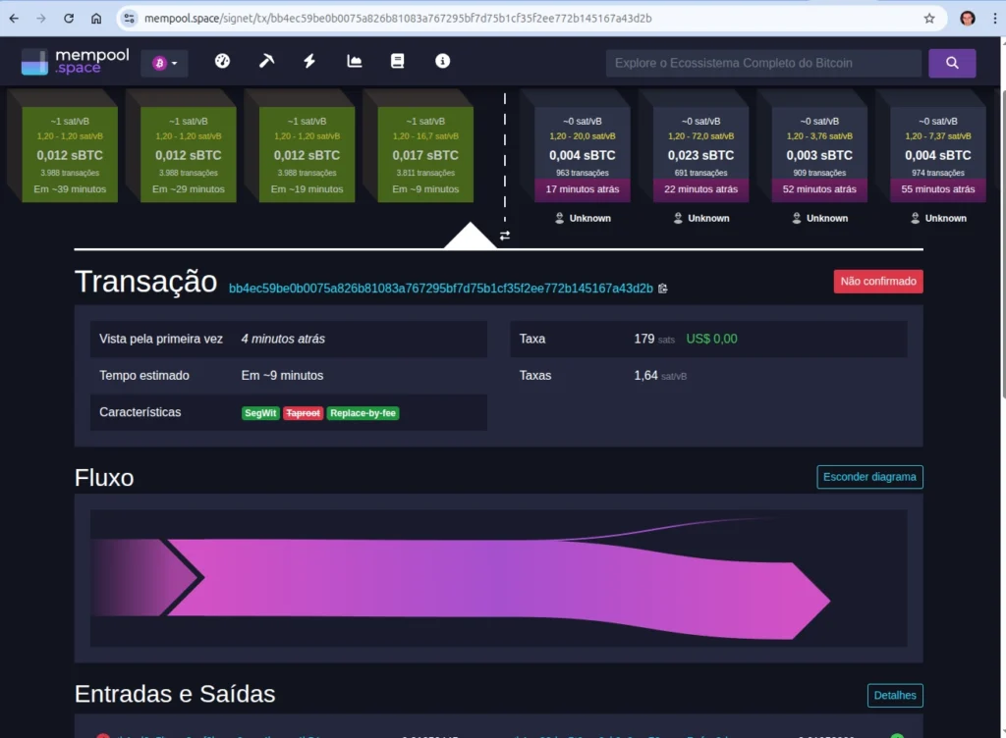Click the search magnifier button

pyautogui.click(x=951, y=62)
